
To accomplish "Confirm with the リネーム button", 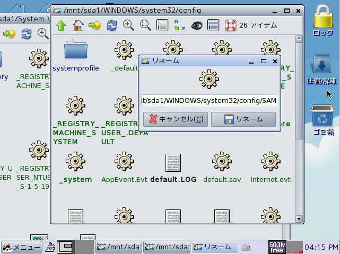I will coord(243,119).
